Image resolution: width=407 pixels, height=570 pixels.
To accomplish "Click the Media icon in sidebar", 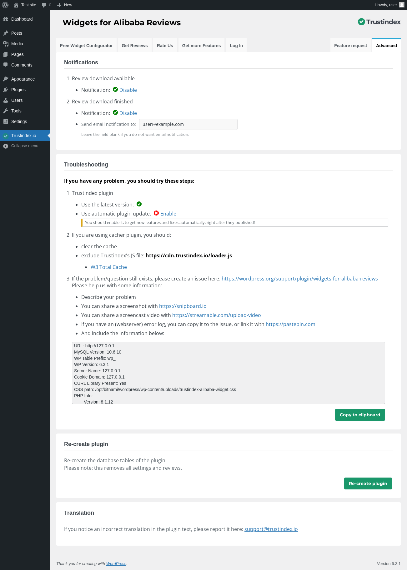I will [6, 44].
